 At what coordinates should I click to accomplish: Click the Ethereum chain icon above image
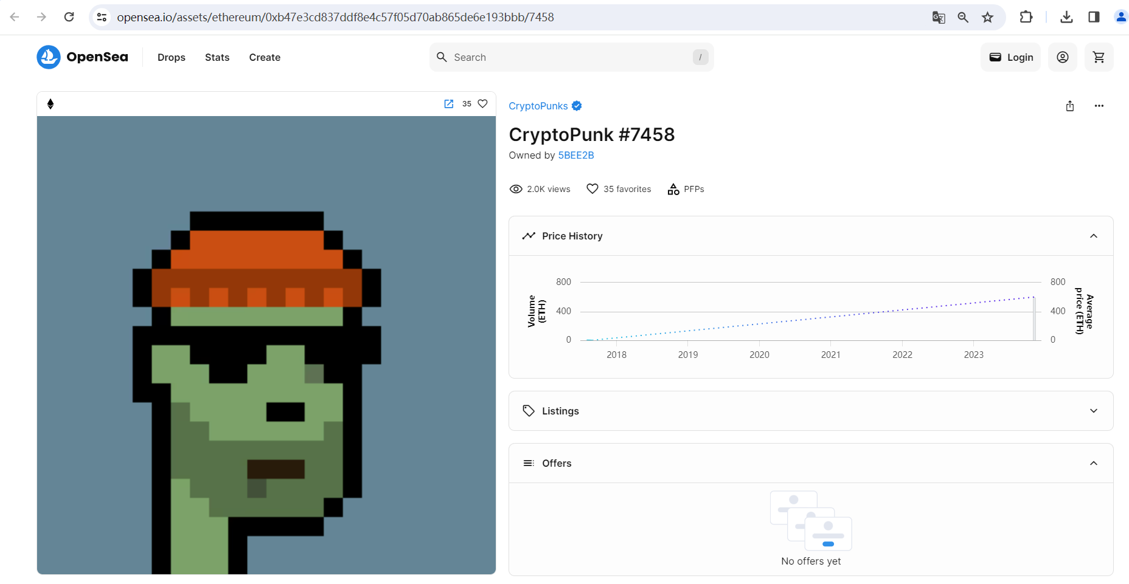click(x=50, y=104)
